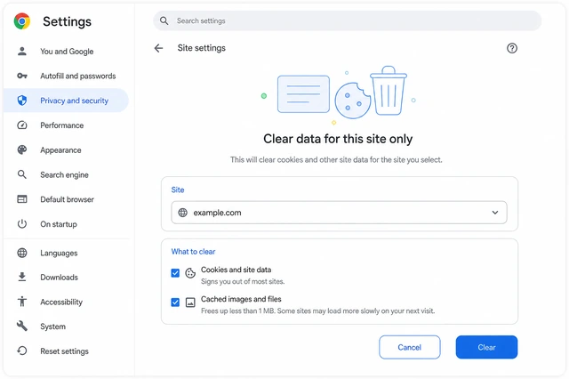Viewport: 569px width, 379px height.
Task: Click the chevron arrow in the Site dropdown
Action: pos(495,213)
